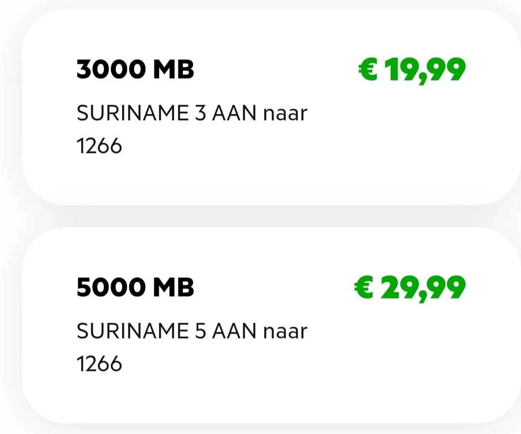Select the 3000 MB data bundle title
The image size is (521, 434).
pos(135,70)
